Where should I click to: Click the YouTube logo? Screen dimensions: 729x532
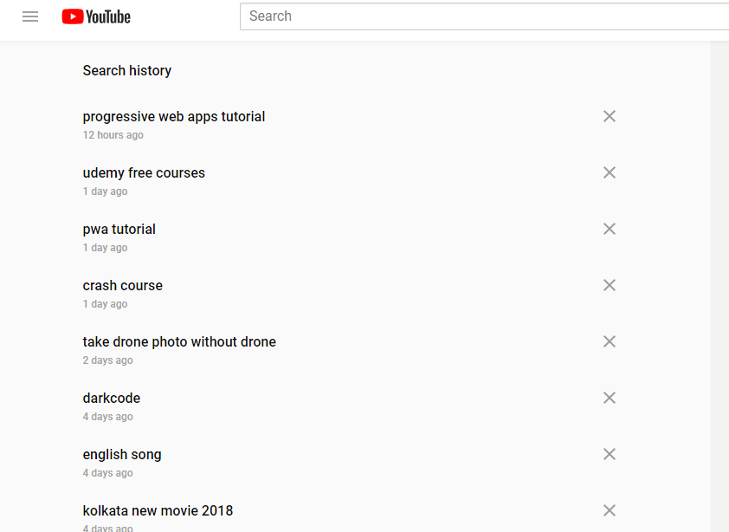tap(96, 16)
